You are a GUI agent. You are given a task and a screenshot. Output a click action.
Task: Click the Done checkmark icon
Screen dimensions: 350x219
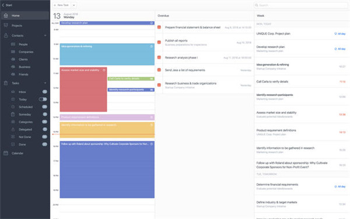pos(13,144)
